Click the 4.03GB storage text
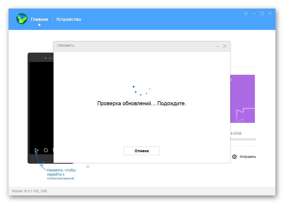 pos(236,134)
